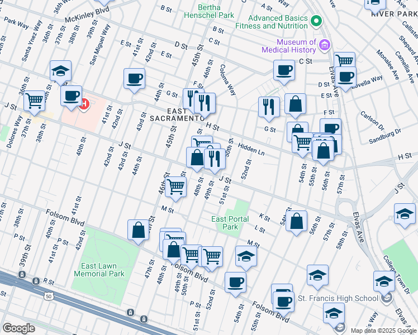Select the school marker at the right edge near Elvas Ave
The image size is (418, 335).
point(405,214)
